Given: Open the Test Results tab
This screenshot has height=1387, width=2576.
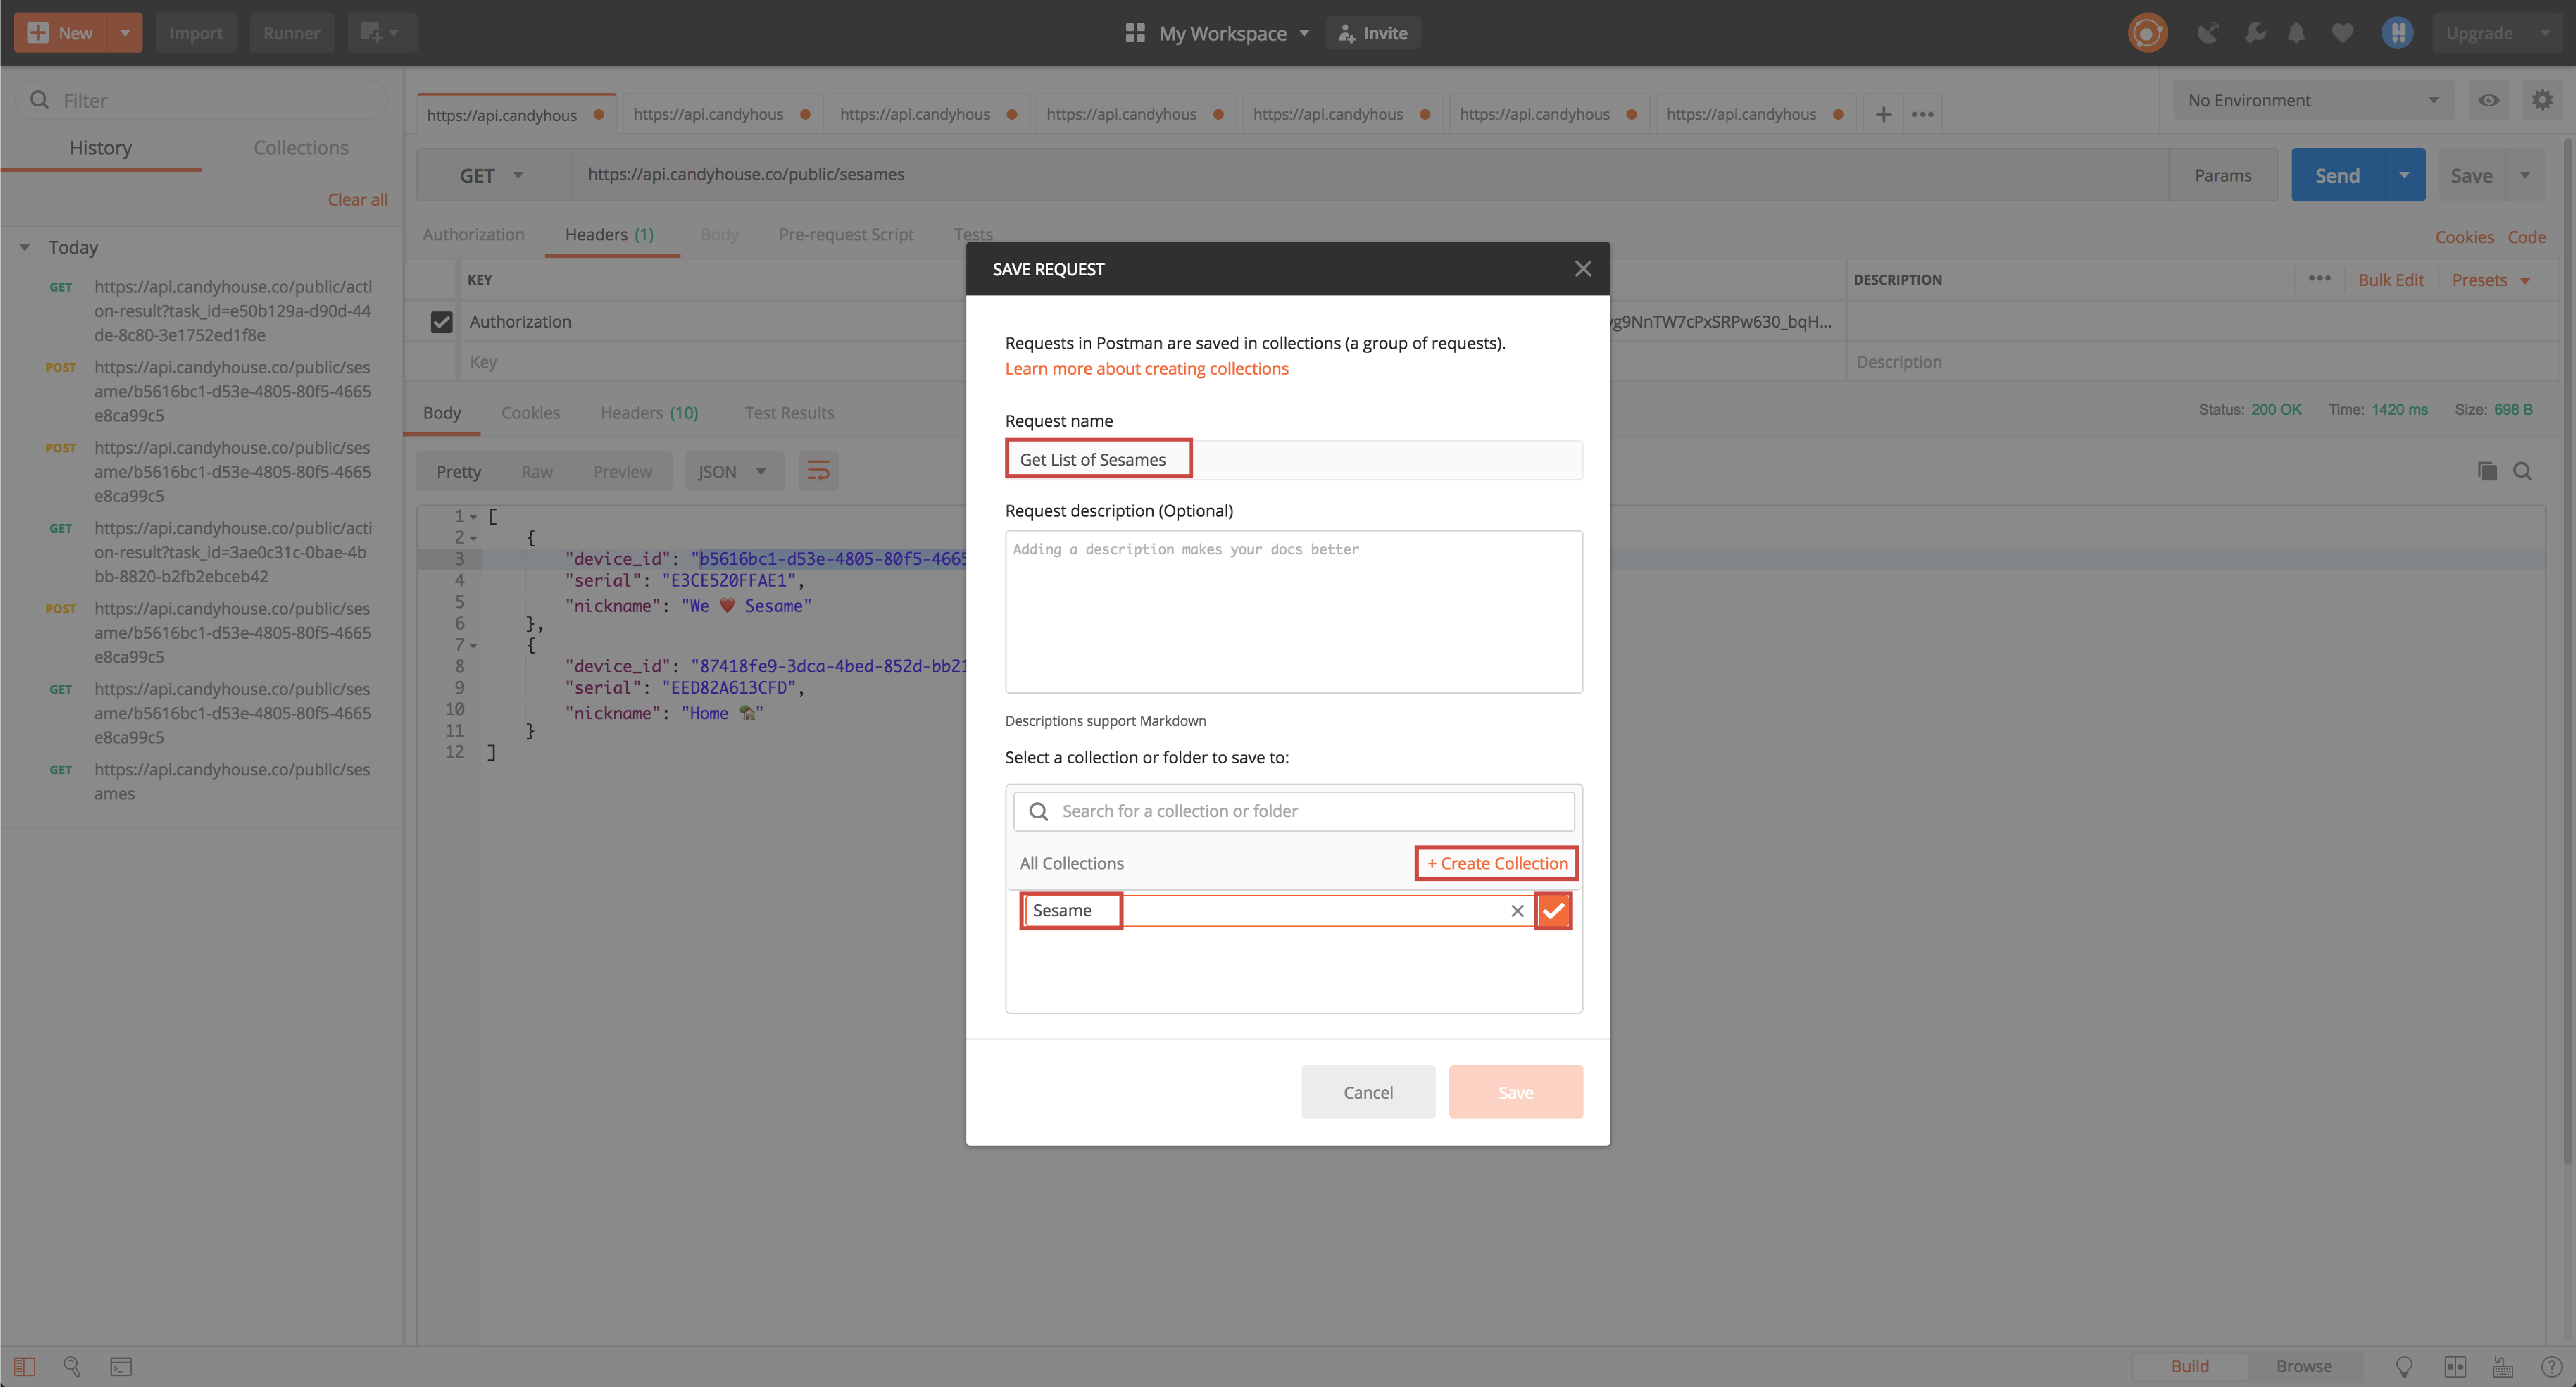Looking at the screenshot, I should [788, 412].
